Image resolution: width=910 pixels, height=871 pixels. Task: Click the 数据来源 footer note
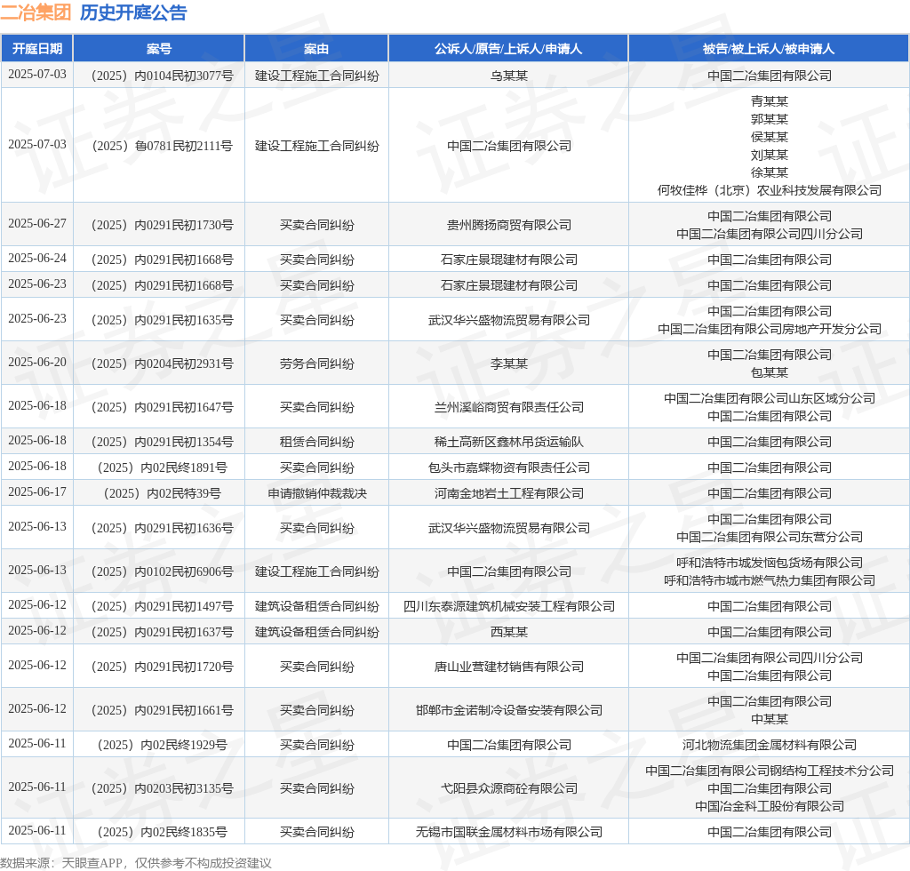(136, 863)
